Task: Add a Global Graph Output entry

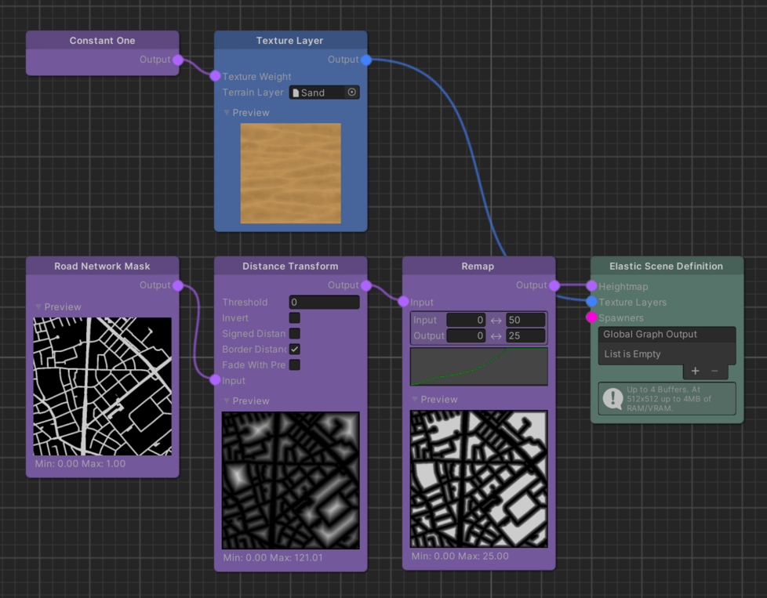Action: (695, 371)
